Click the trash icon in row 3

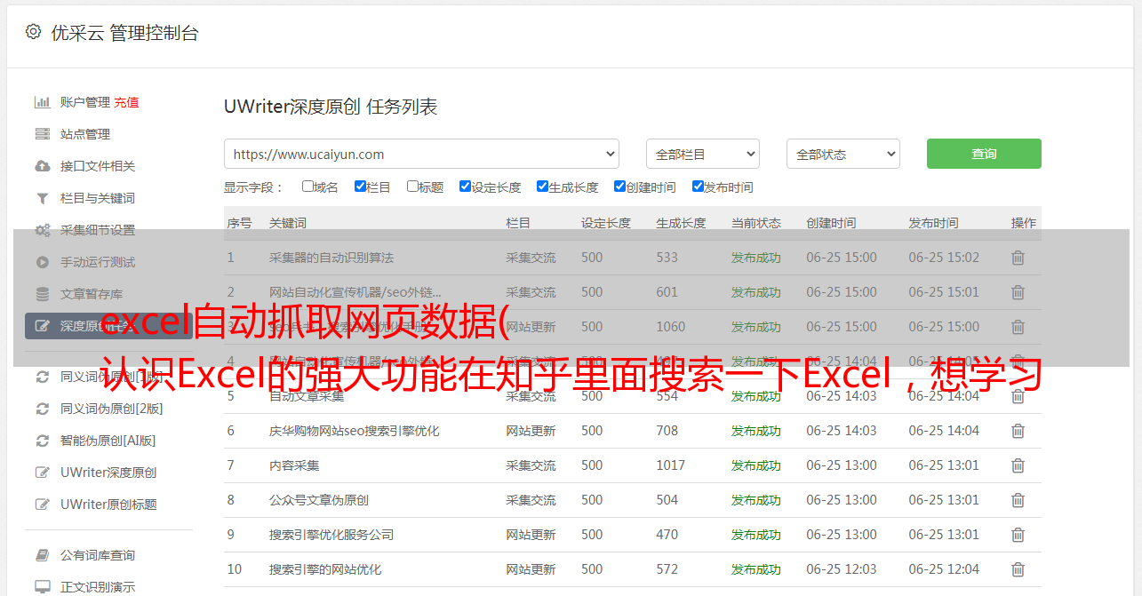pos(1018,327)
